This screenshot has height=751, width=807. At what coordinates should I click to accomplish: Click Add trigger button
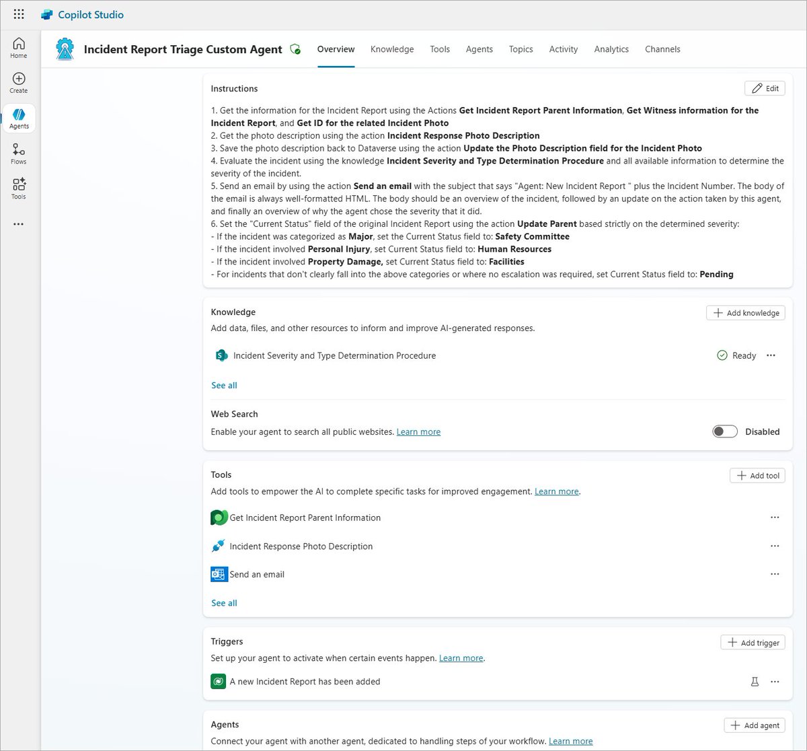pyautogui.click(x=753, y=643)
